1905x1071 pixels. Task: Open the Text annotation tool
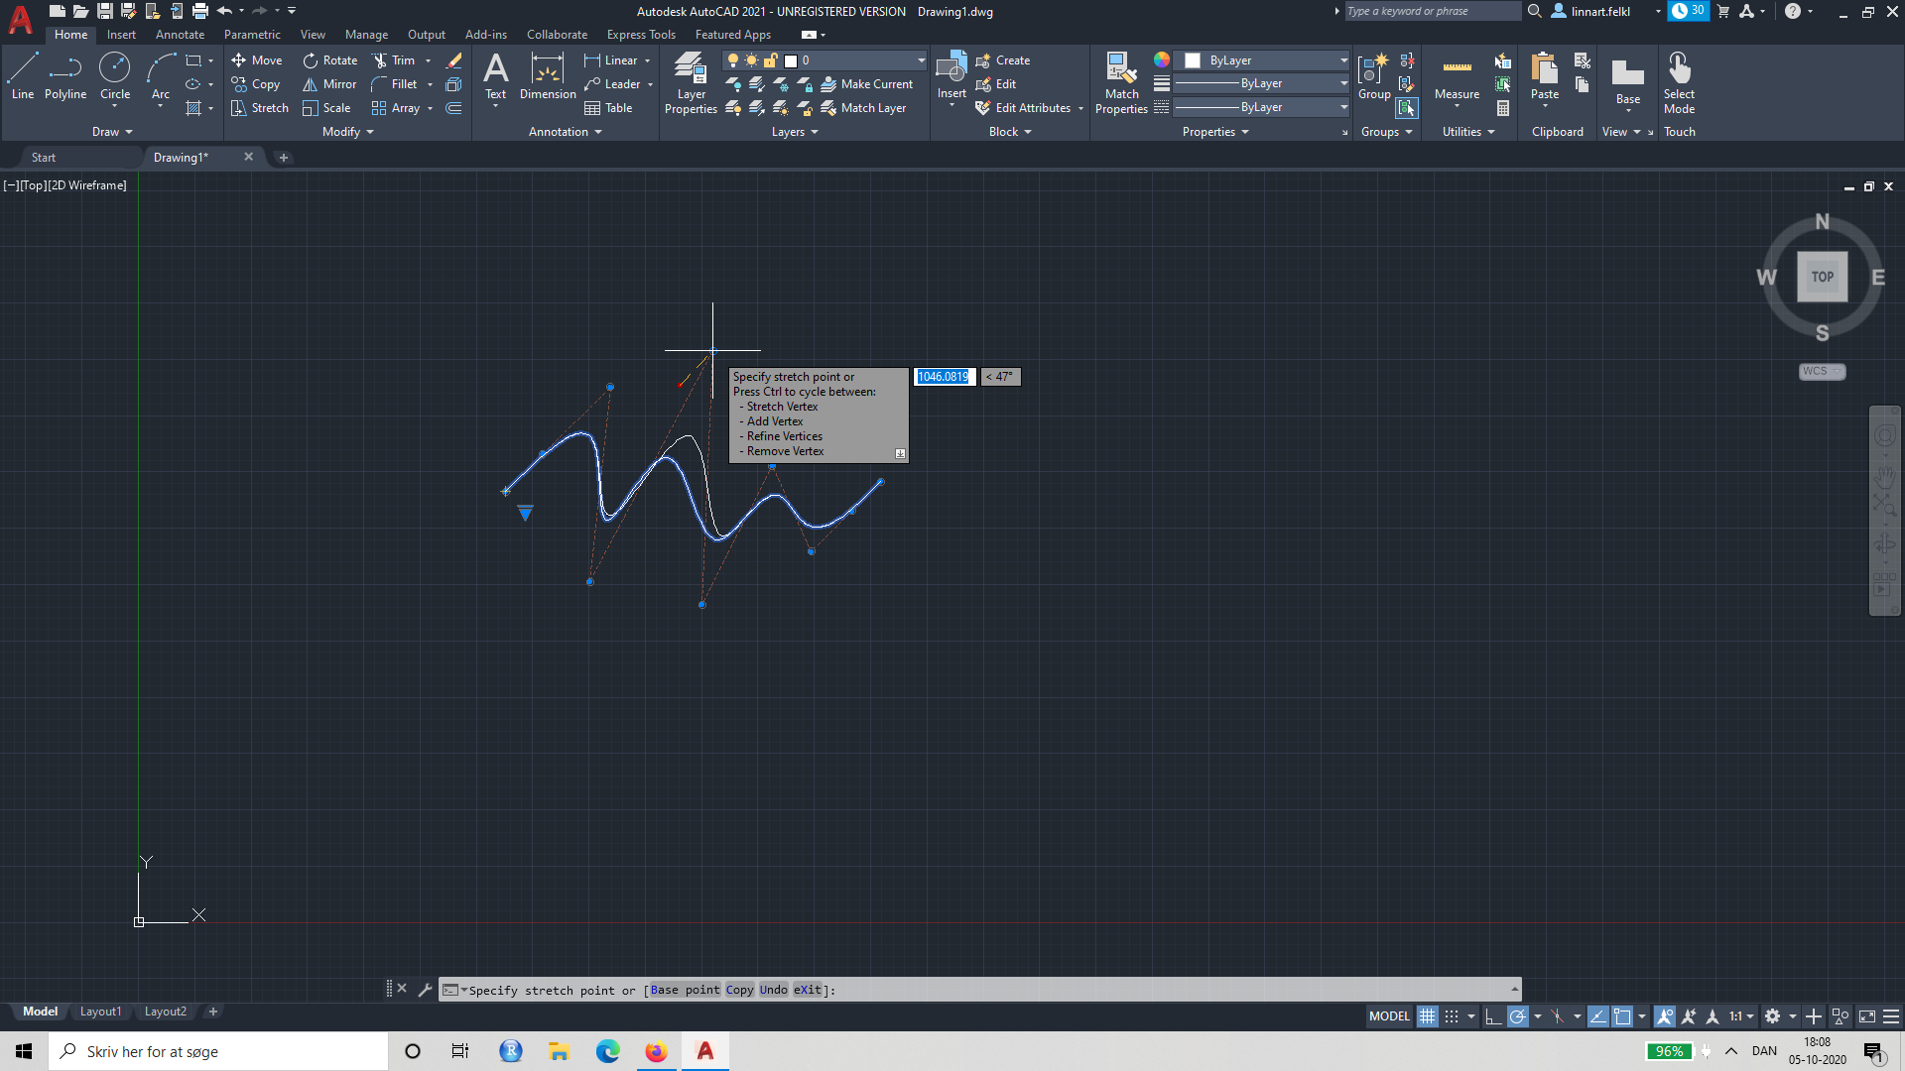click(495, 77)
